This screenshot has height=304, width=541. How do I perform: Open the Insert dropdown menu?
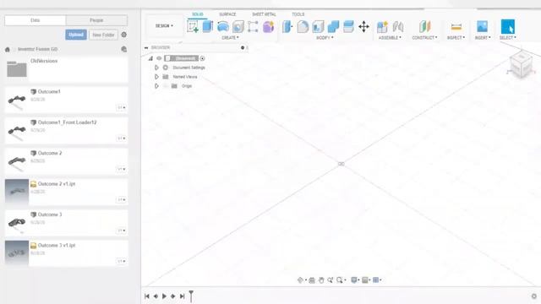click(x=483, y=37)
